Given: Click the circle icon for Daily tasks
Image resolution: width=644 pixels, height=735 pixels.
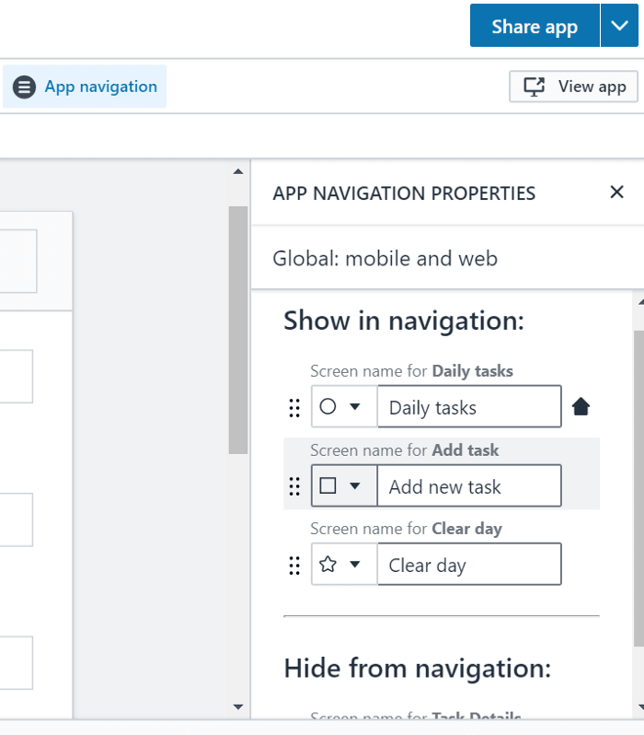Looking at the screenshot, I should pos(328,406).
